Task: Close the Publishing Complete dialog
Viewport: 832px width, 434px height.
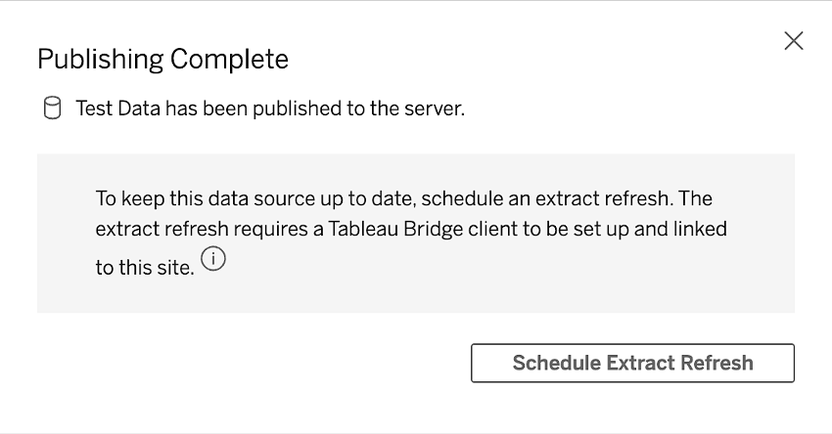Action: 794,41
